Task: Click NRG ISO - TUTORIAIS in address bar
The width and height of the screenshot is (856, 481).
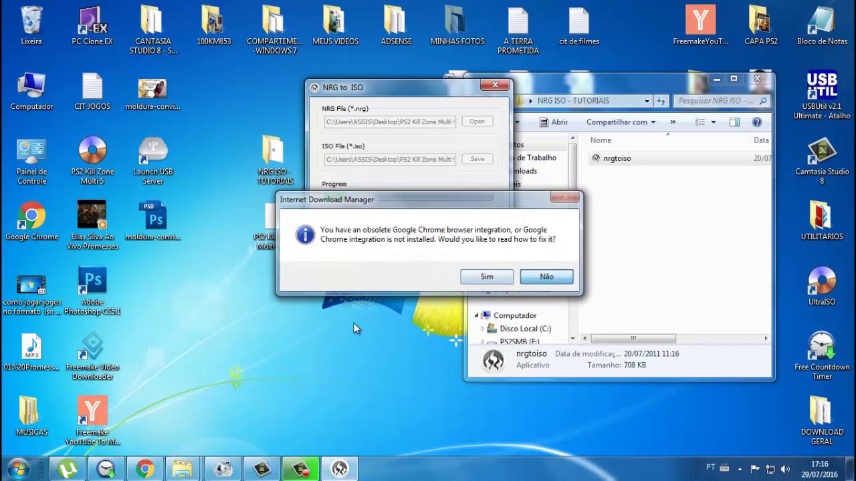Action: 573,101
